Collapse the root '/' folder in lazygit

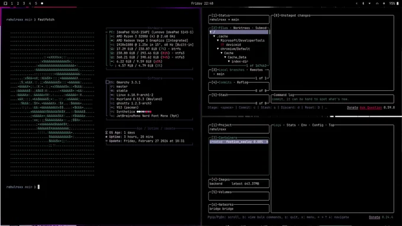click(x=210, y=32)
